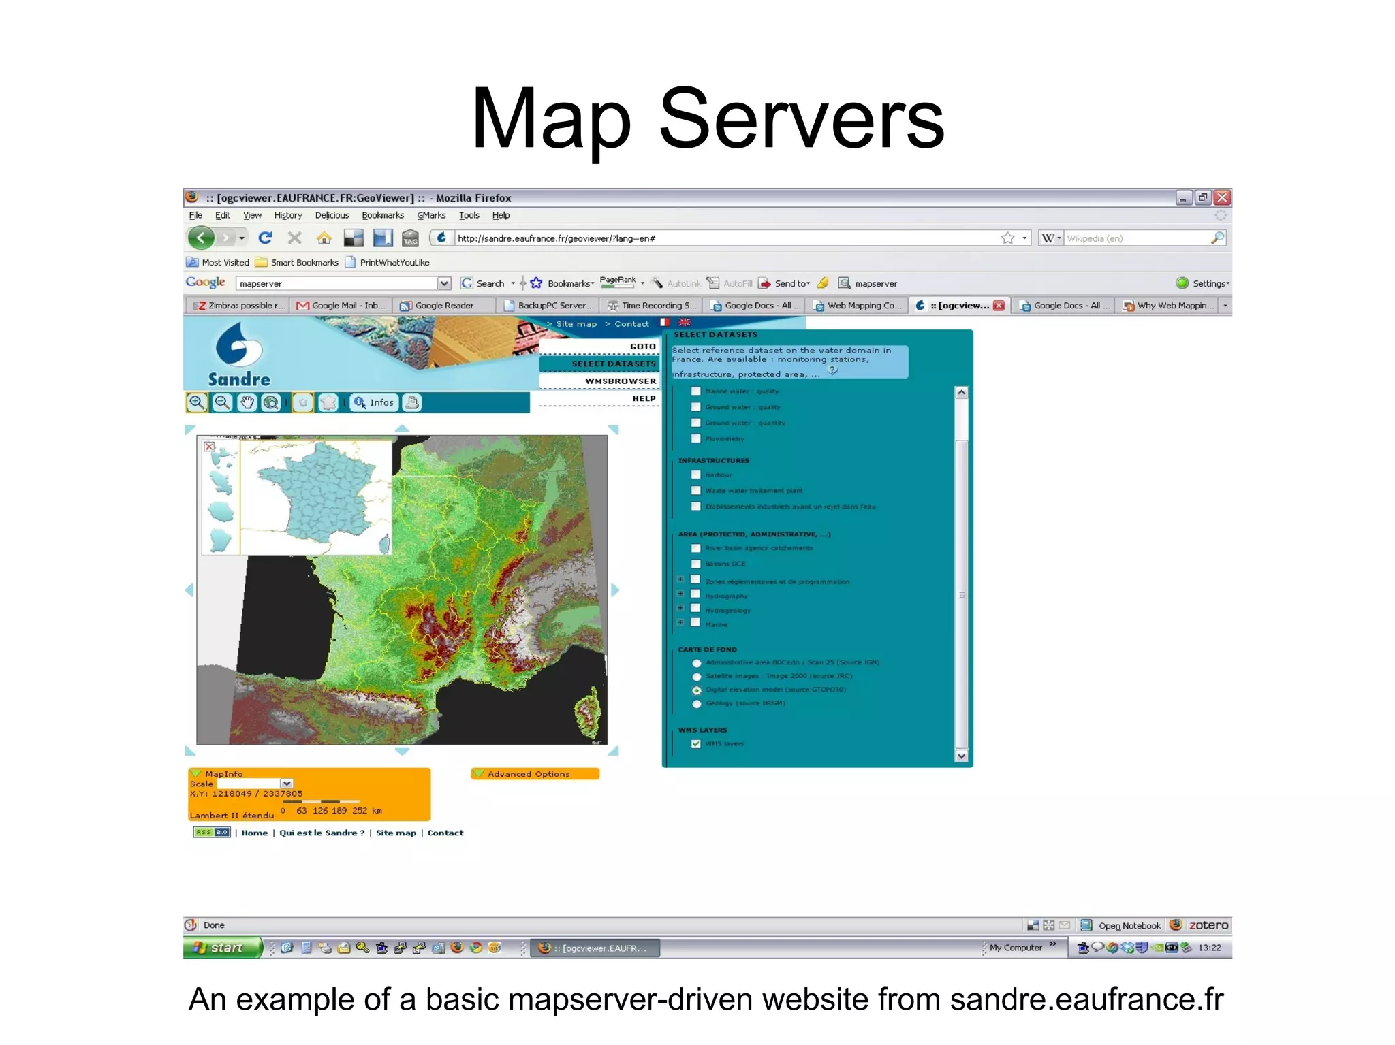Open the back/forward history dropdown arrow
This screenshot has height=1045, width=1395.
tap(242, 238)
